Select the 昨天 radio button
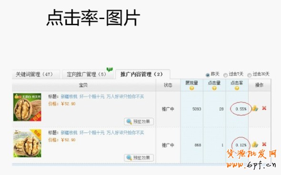The width and height of the screenshot is (281, 175). tap(208, 75)
